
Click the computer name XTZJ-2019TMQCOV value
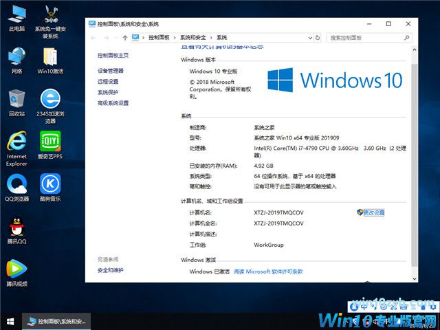[278, 212]
